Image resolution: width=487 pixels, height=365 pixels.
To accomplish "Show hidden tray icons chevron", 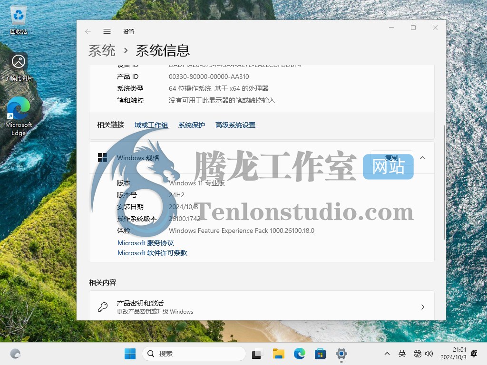I will point(387,354).
